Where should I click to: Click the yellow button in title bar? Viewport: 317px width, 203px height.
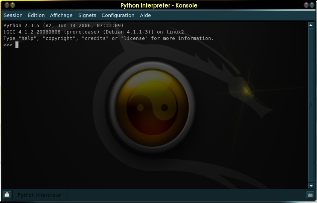point(12,5)
